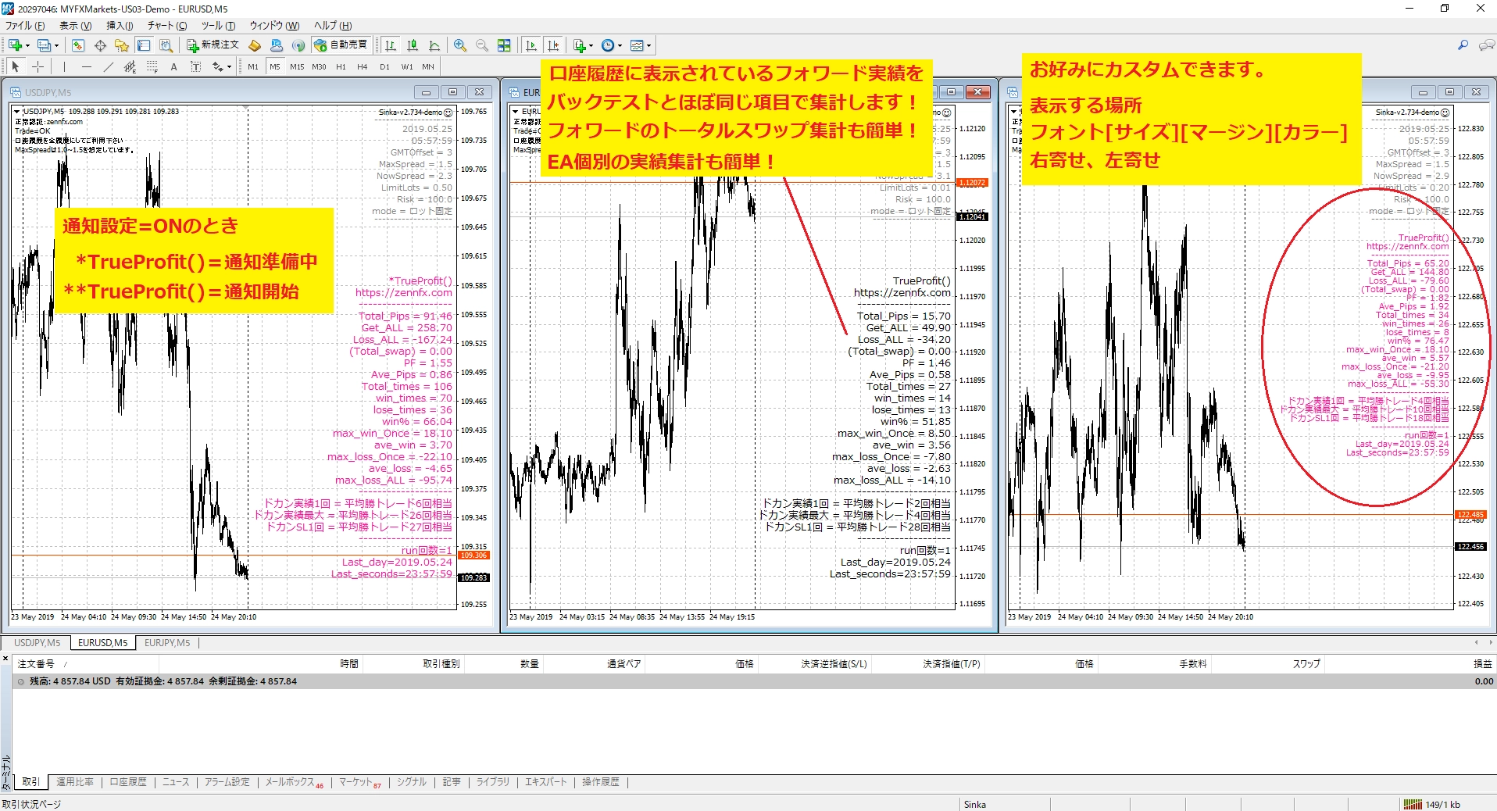
Task: Zoom in on the chart
Action: click(x=460, y=45)
